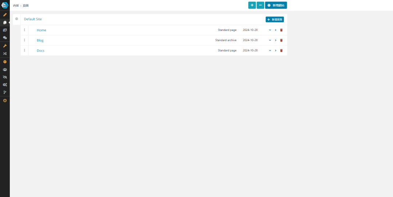The width and height of the screenshot is (393, 197).
Task: Open the Docs page link
Action: point(40,51)
